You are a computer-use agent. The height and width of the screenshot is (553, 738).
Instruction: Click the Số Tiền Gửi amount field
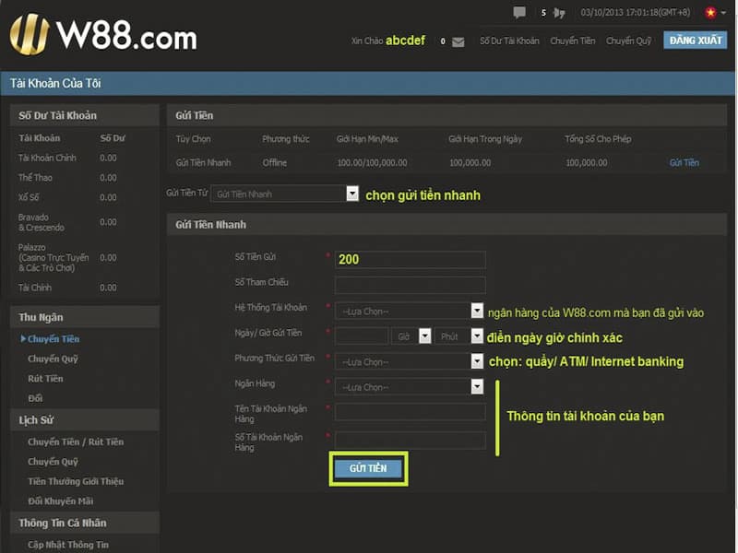[410, 260]
